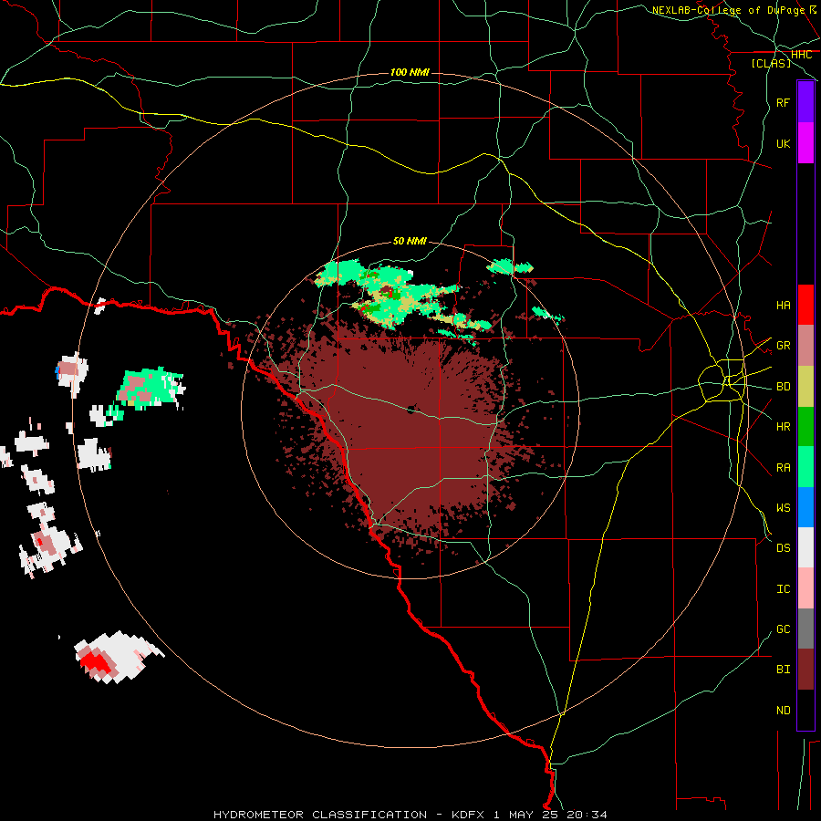The width and height of the screenshot is (821, 821).
Task: Click the [CLAS] label
Action: tap(771, 63)
